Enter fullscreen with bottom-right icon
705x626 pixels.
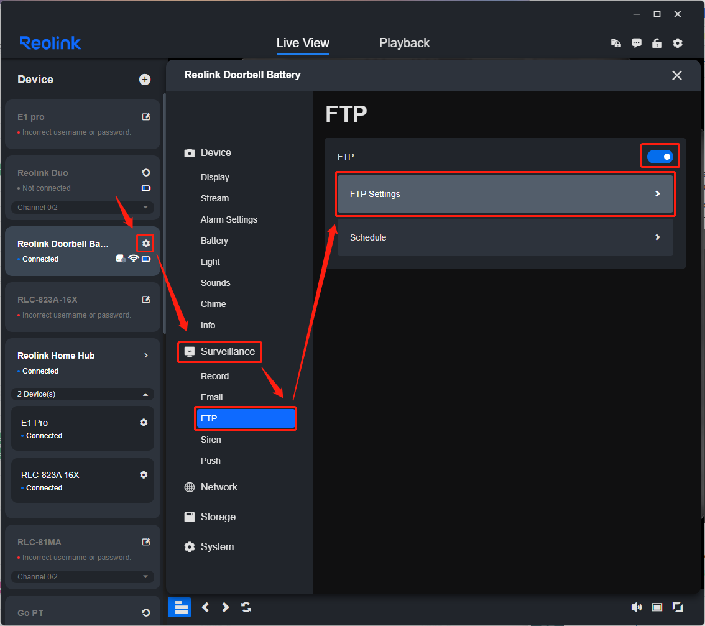tap(678, 607)
